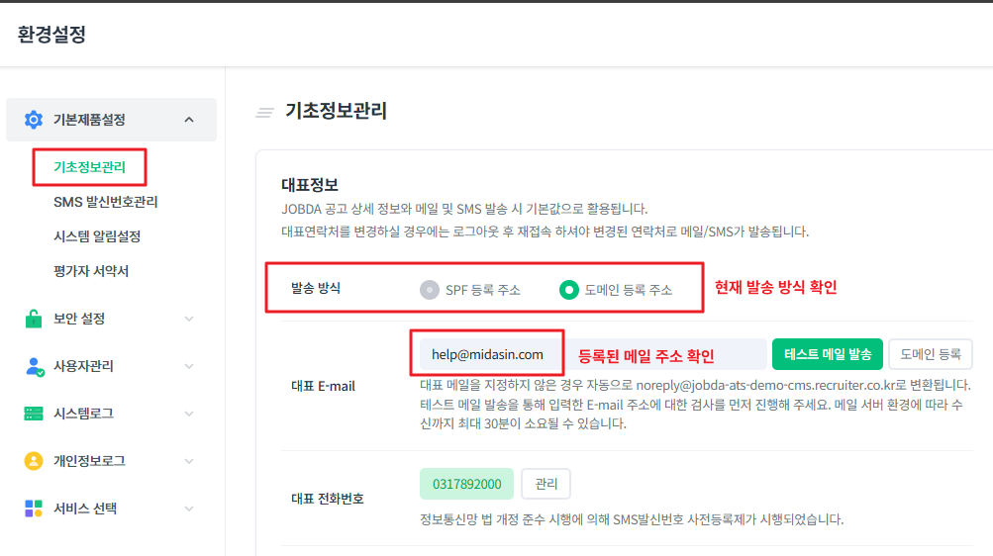Screen dimensions: 993x556
Task: Select the SPF 등록 주소 radio button
Action: point(429,290)
